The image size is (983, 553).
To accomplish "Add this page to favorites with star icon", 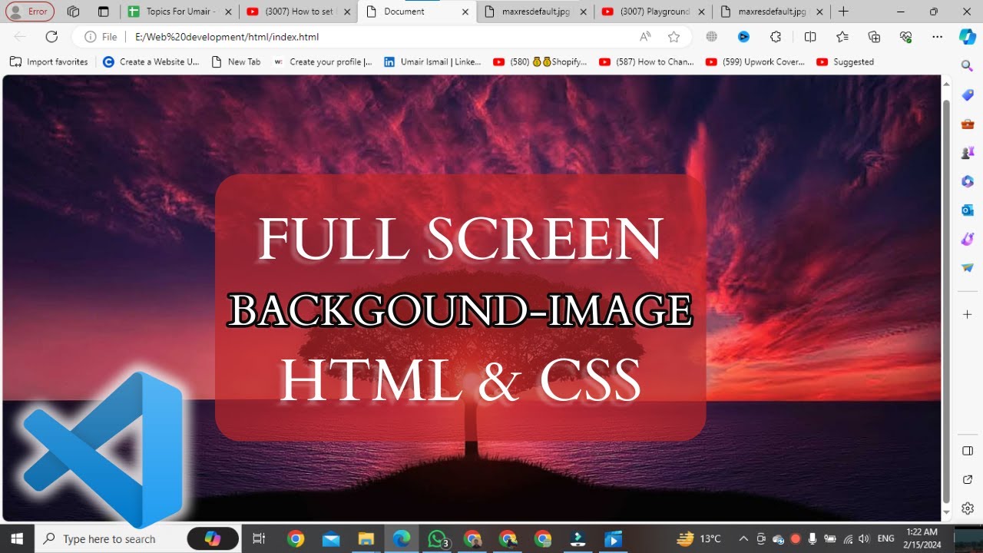I will click(x=674, y=37).
